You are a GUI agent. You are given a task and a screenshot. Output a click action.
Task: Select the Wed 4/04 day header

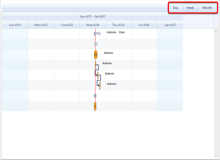click(x=93, y=25)
